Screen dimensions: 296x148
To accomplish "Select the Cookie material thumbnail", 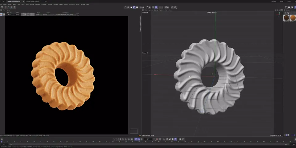I will pos(293,18).
